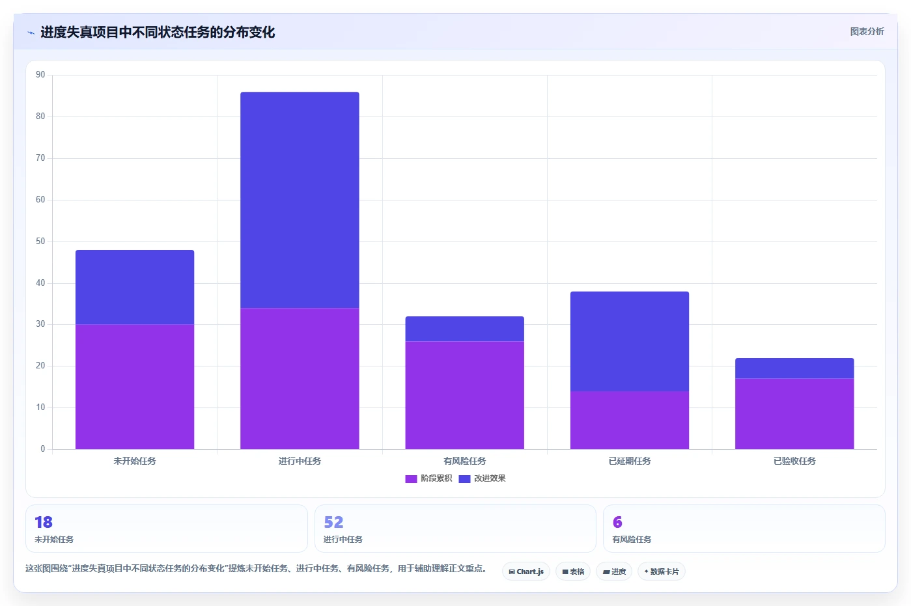Click the 进行中任务 x-axis label

coord(300,461)
